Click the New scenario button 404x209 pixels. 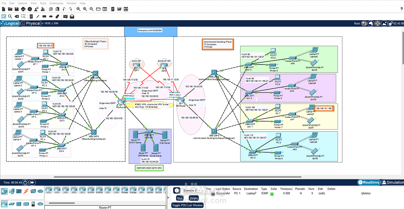tap(180, 198)
